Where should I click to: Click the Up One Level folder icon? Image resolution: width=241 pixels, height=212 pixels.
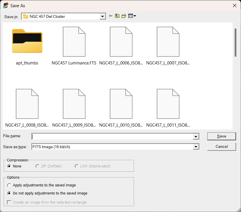(117, 16)
